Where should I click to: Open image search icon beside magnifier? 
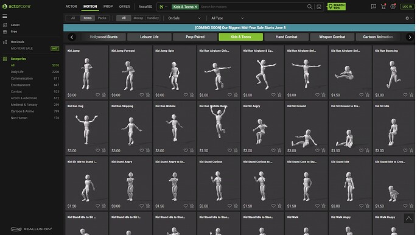(x=319, y=7)
